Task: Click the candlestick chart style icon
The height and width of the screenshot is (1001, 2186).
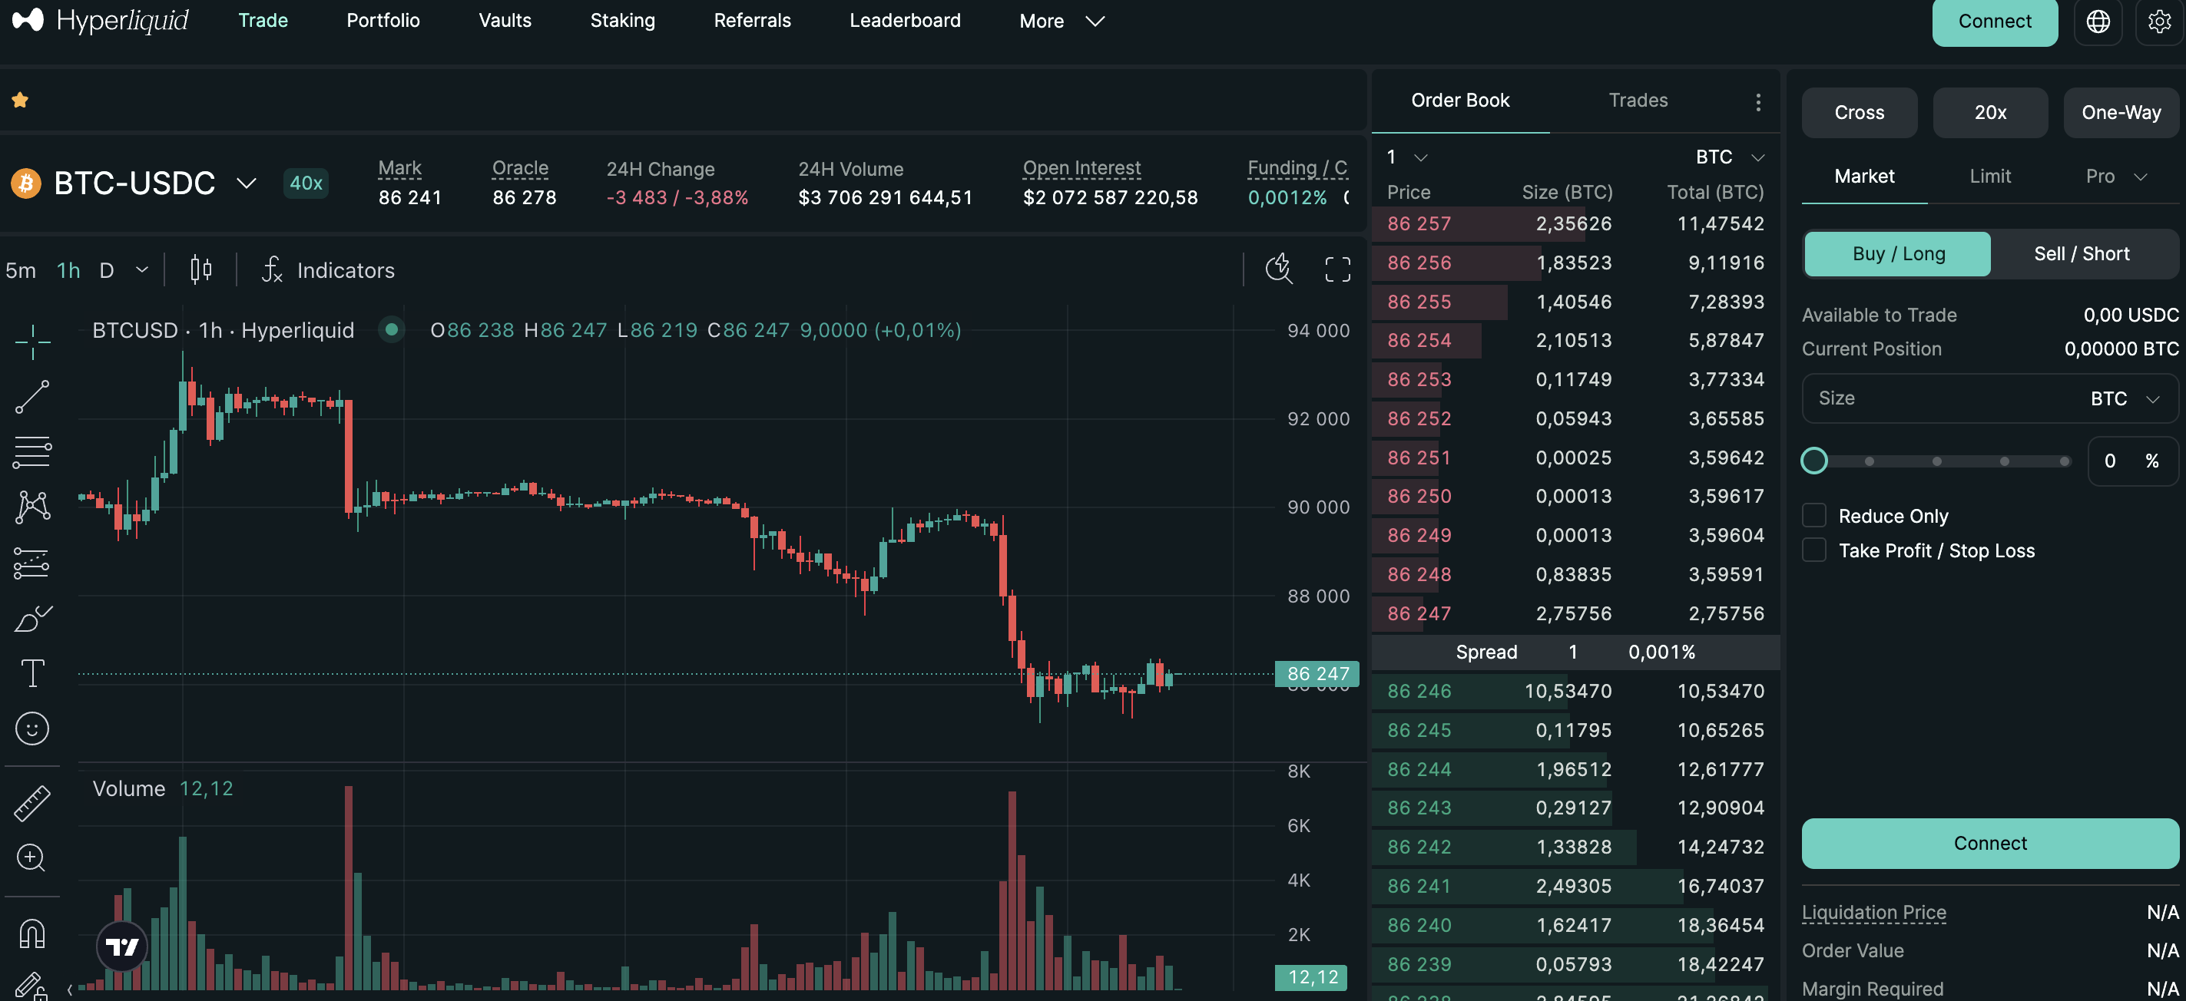Action: point(201,269)
